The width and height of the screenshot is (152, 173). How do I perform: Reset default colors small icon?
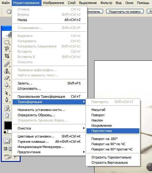coord(5,132)
